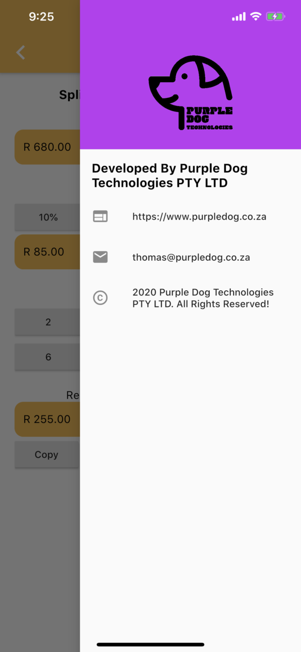
Task: Click the copyright symbol icon
Action: coord(100,298)
